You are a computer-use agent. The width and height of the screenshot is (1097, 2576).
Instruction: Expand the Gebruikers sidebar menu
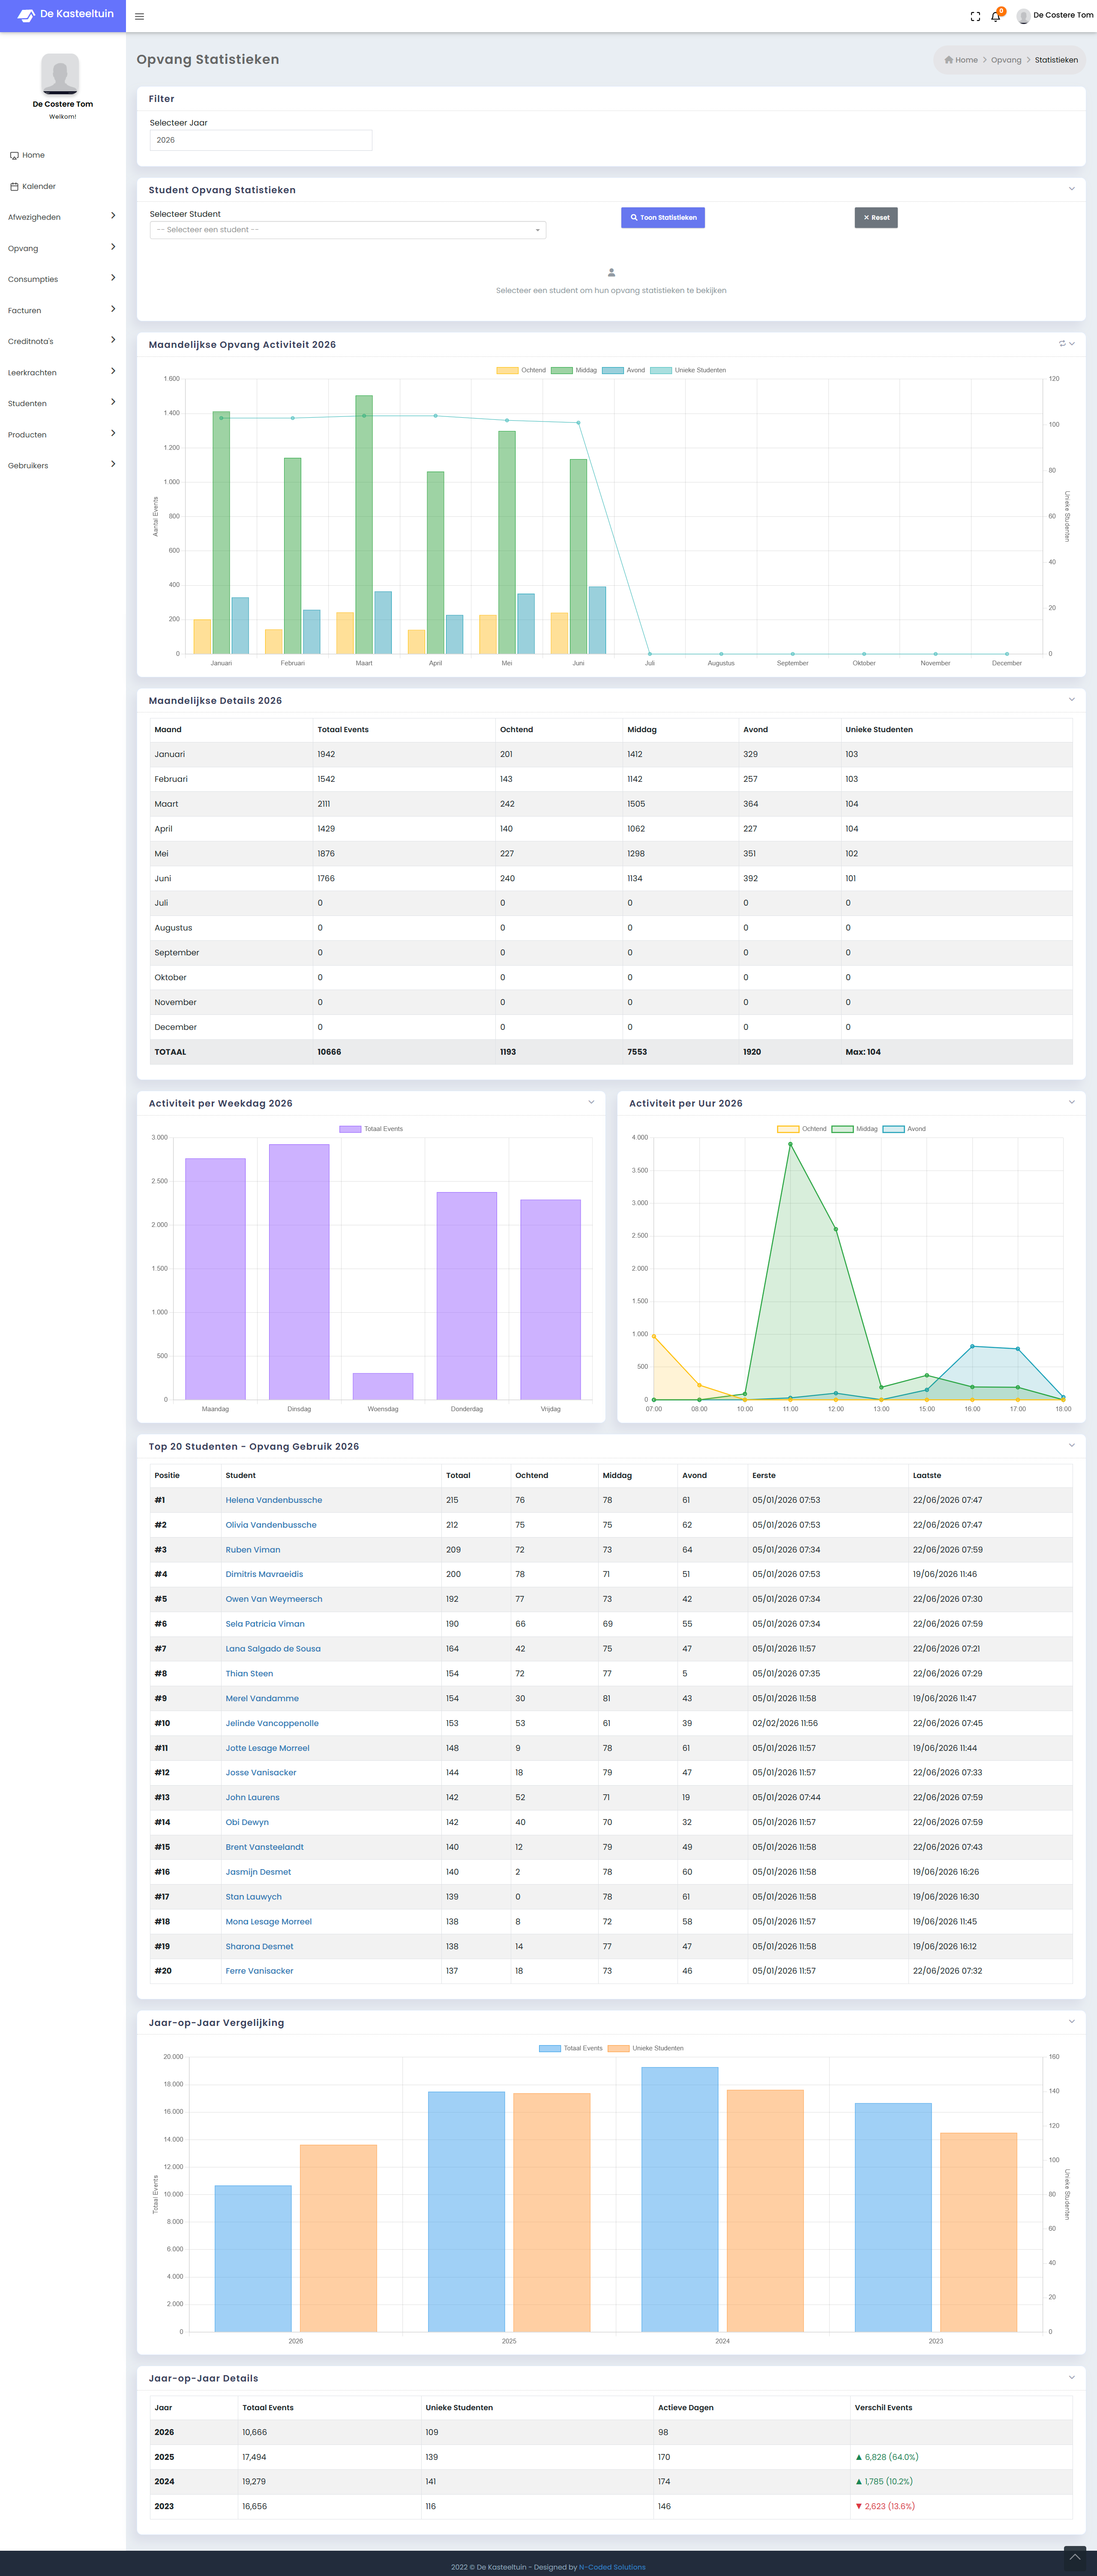point(63,465)
